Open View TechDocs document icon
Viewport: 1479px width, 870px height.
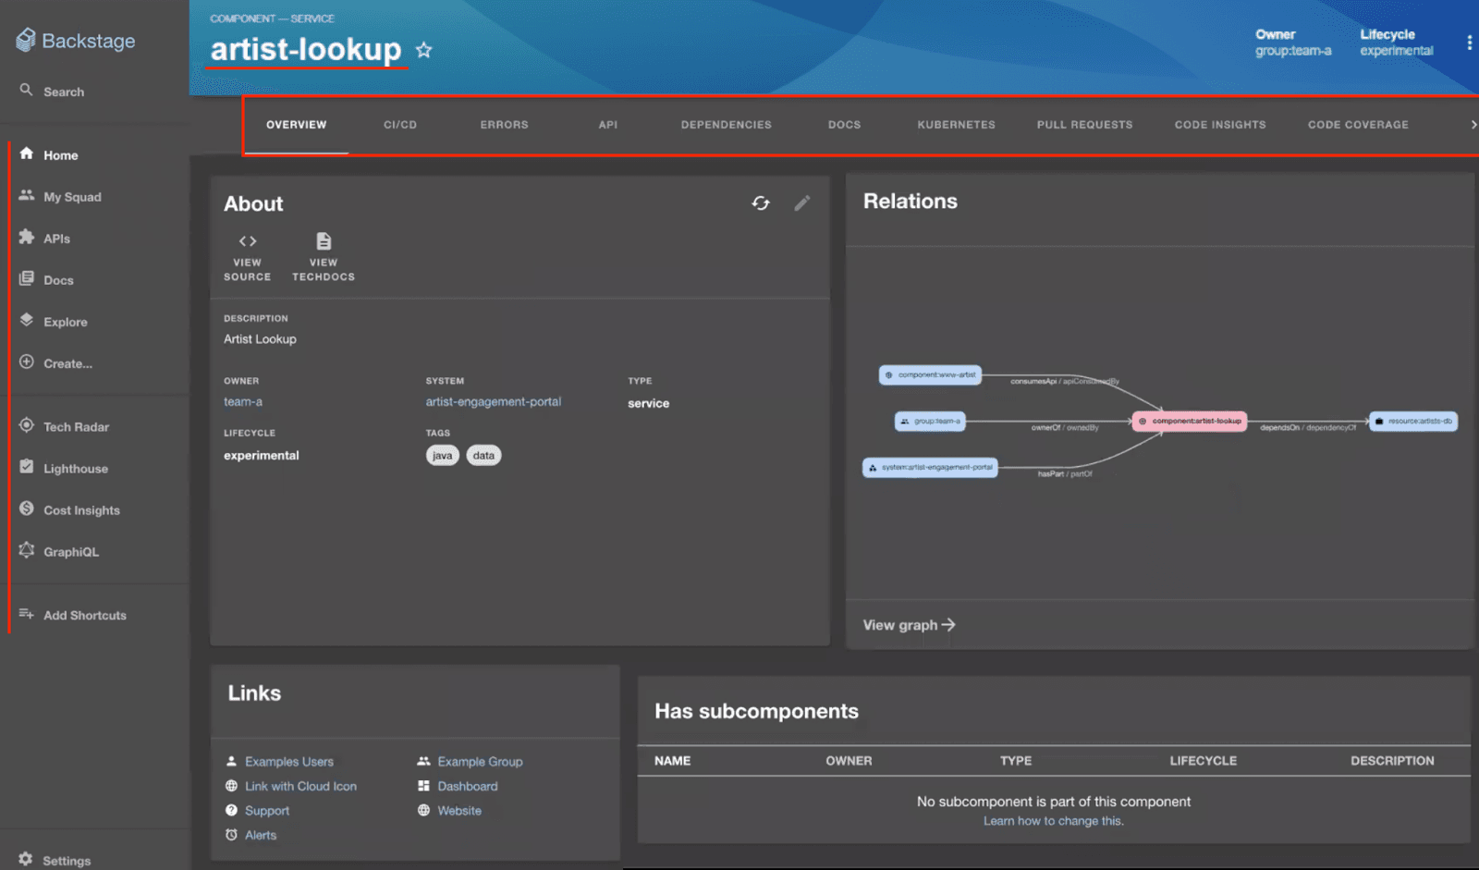pos(324,242)
